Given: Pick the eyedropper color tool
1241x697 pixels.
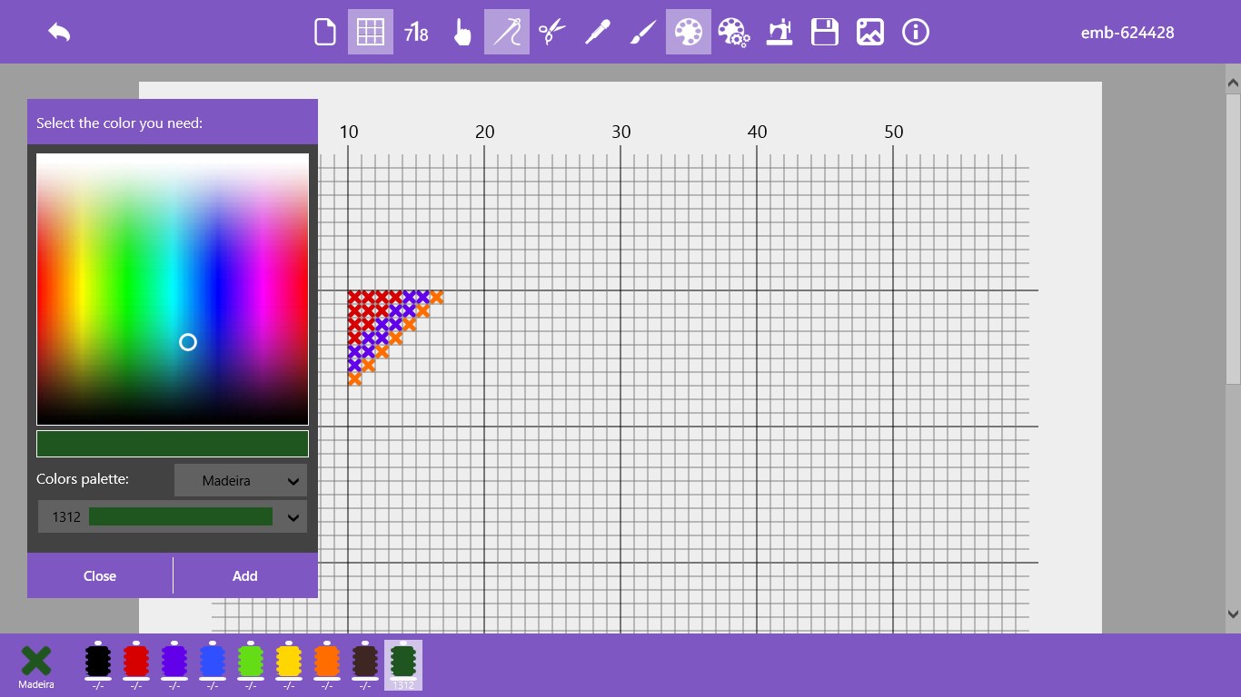Looking at the screenshot, I should (597, 33).
